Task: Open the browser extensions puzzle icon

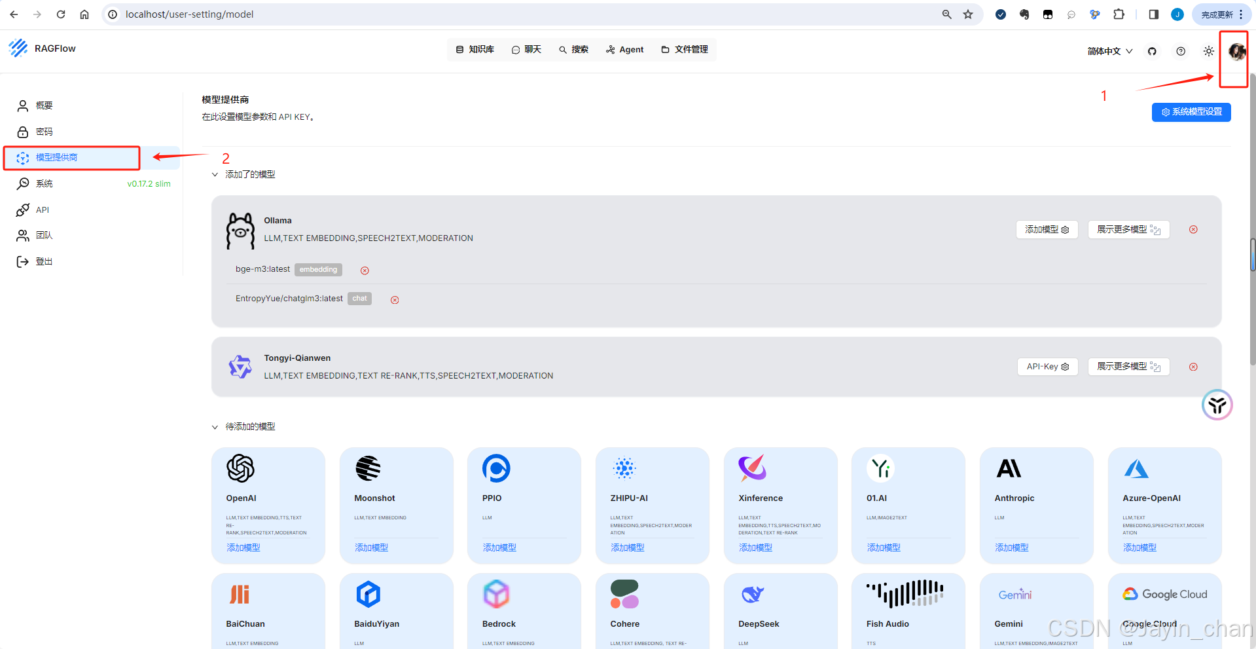Action: tap(1119, 14)
